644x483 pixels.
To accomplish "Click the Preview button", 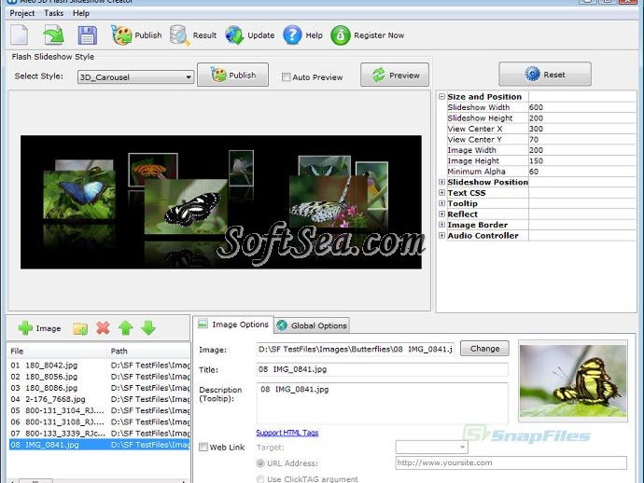I will pos(395,75).
